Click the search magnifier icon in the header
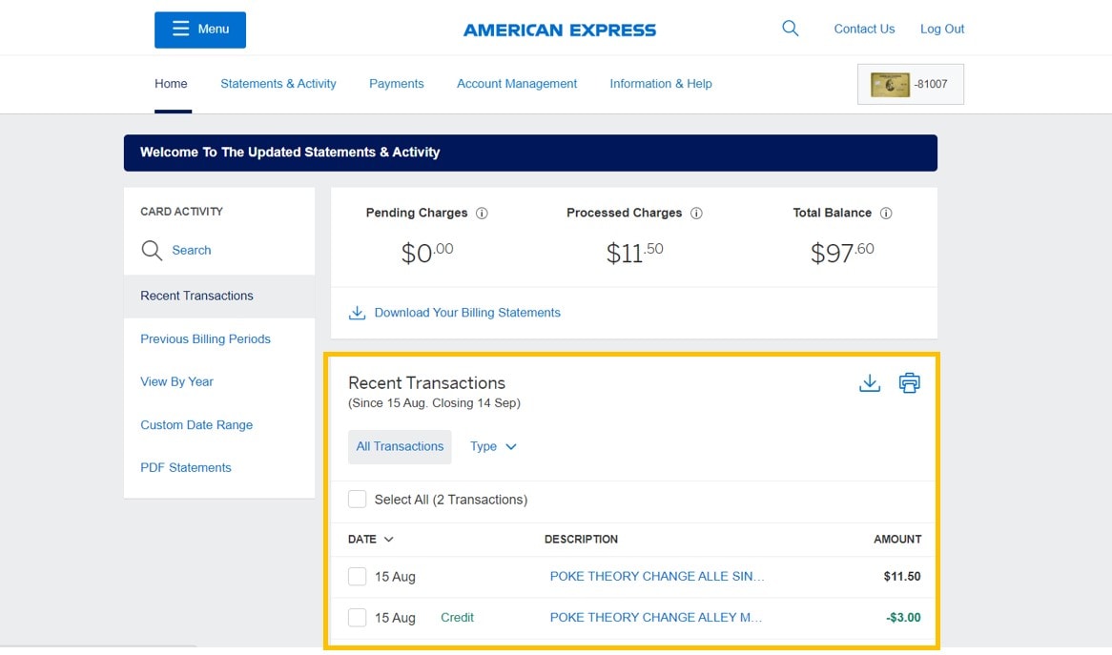The height and width of the screenshot is (655, 1112). (x=790, y=28)
